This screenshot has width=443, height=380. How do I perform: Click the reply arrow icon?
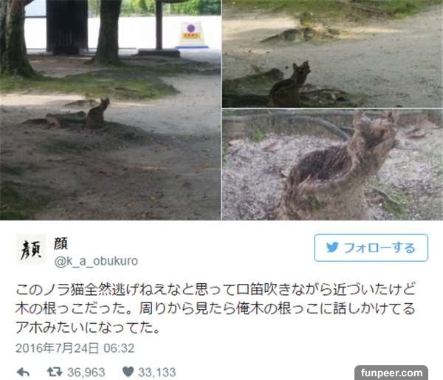pyautogui.click(x=23, y=372)
